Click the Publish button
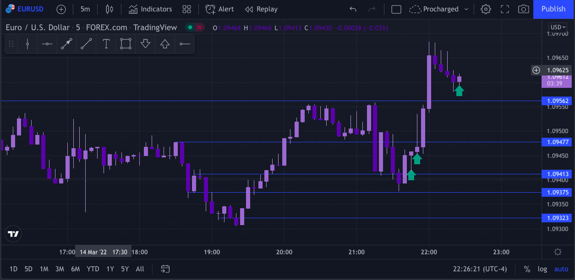575x280 pixels. pos(553,9)
